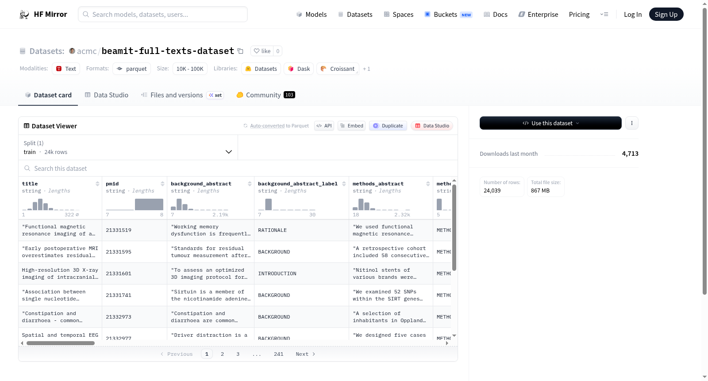Switch to the Dataset card tab
The image size is (708, 381).
48,95
